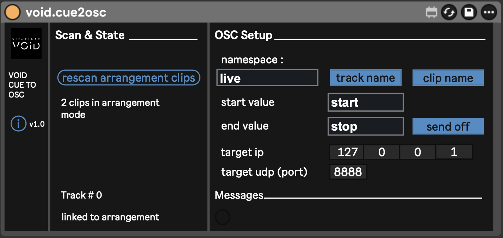Click the Structure Void logo

pyautogui.click(x=26, y=44)
